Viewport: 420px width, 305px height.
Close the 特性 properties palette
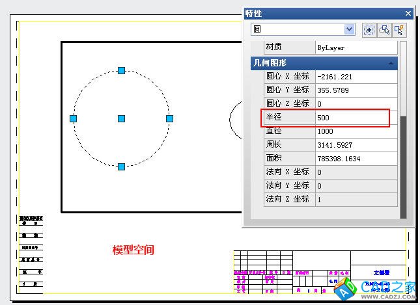408,13
